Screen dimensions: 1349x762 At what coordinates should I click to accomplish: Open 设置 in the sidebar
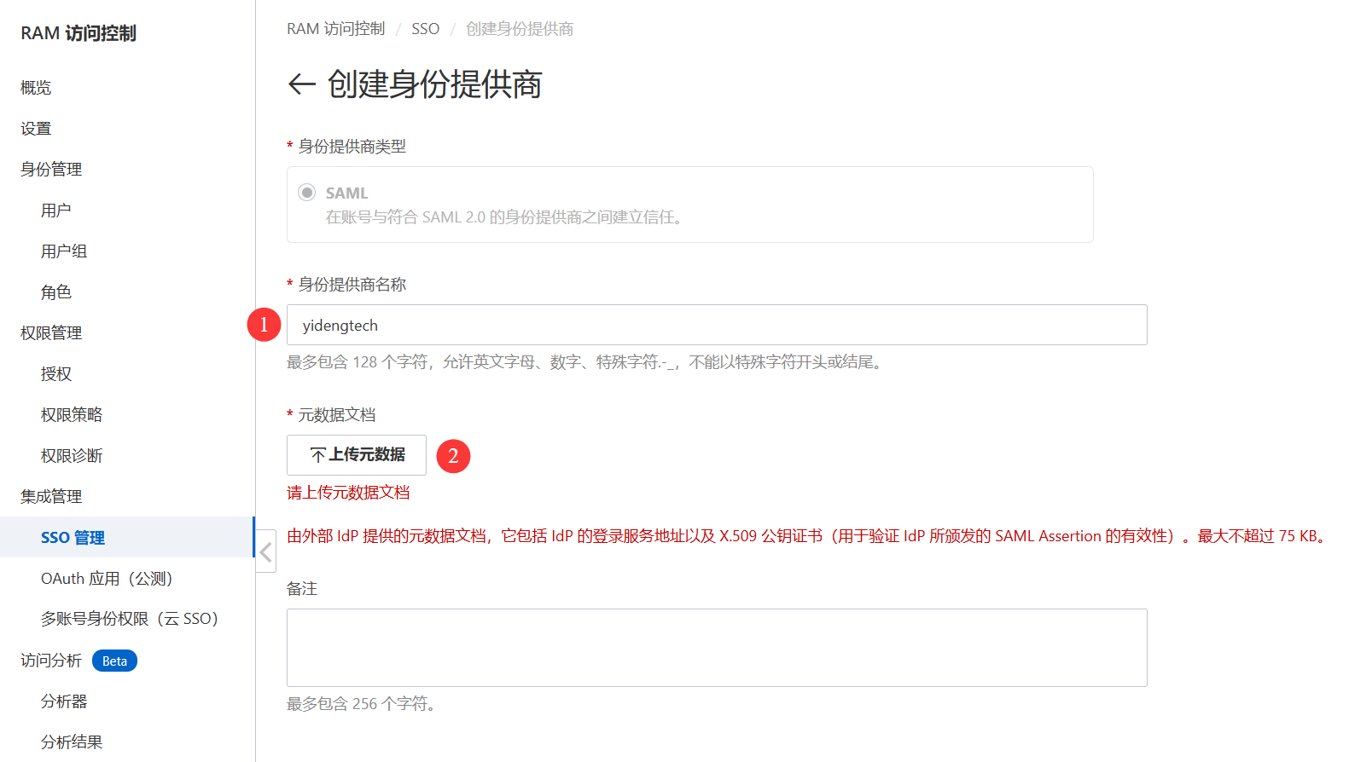(36, 129)
